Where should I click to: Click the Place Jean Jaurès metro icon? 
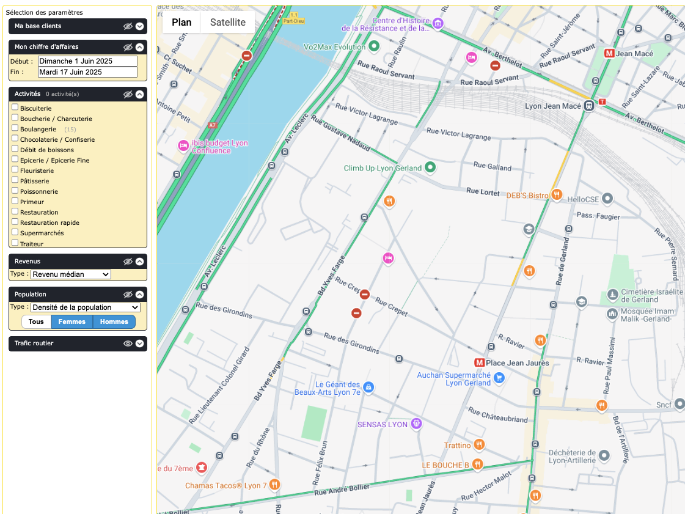tap(479, 362)
